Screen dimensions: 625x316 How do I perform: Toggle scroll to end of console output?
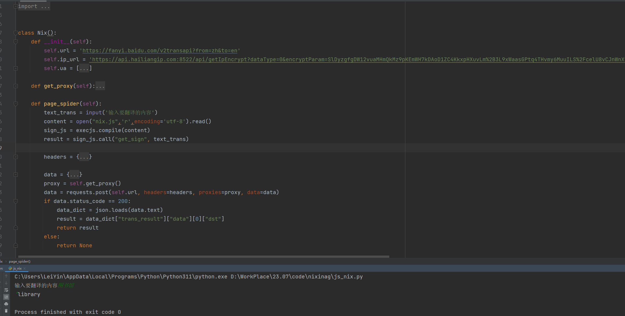pos(6,297)
